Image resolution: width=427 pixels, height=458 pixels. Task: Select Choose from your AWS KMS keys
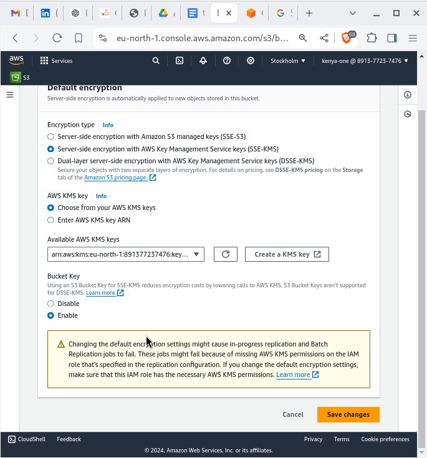50,208
